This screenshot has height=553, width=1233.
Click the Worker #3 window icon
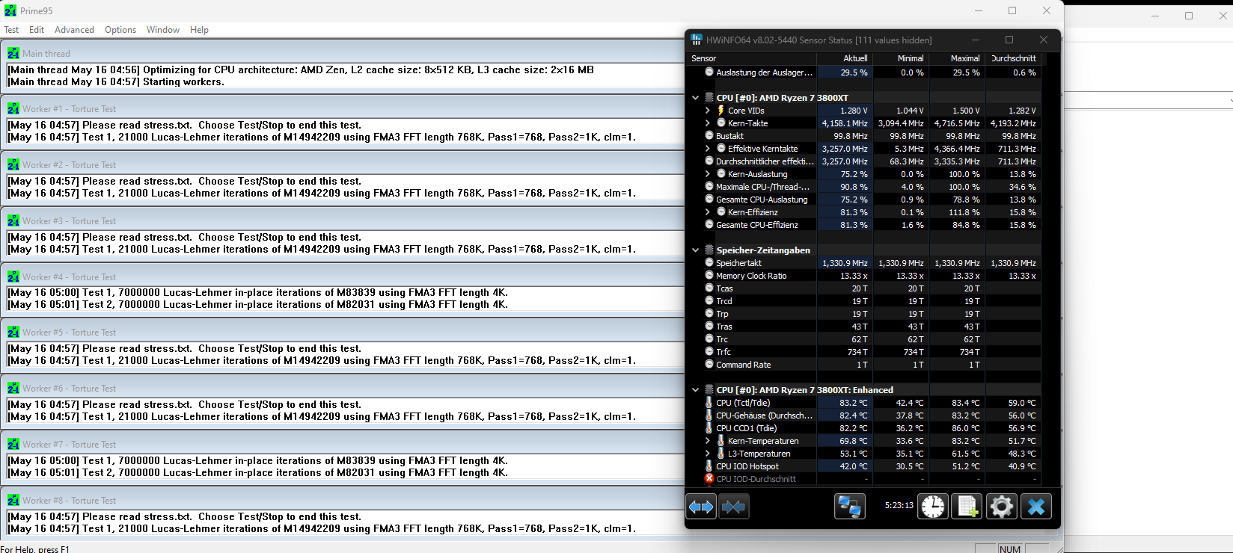pos(13,220)
